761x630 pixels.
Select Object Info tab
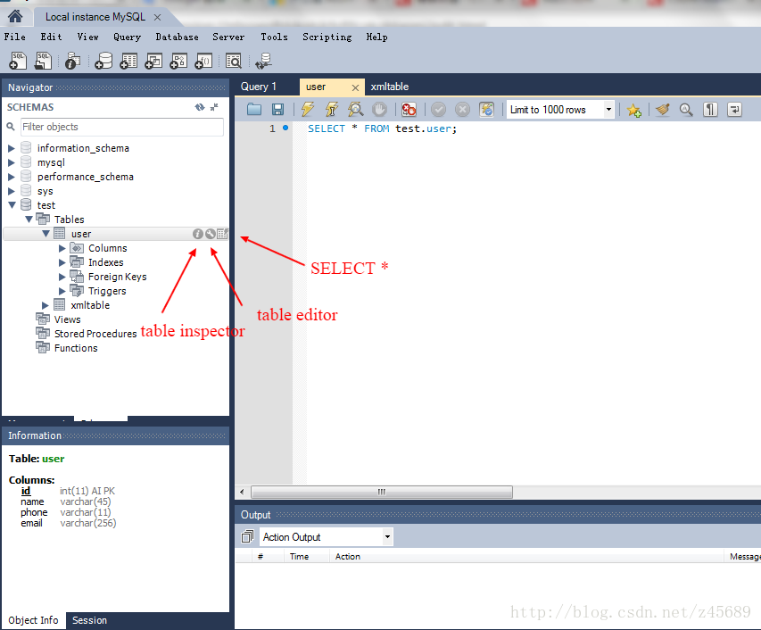click(34, 620)
